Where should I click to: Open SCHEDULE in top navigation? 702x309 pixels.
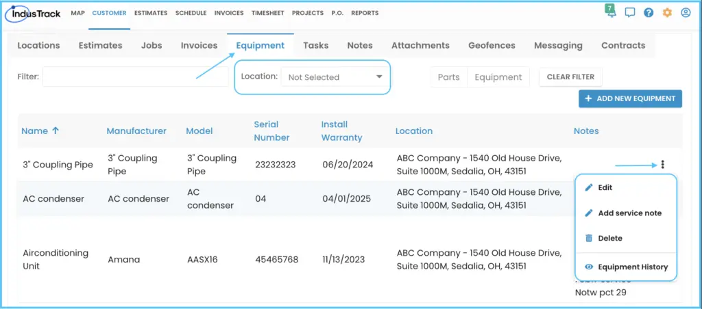191,13
